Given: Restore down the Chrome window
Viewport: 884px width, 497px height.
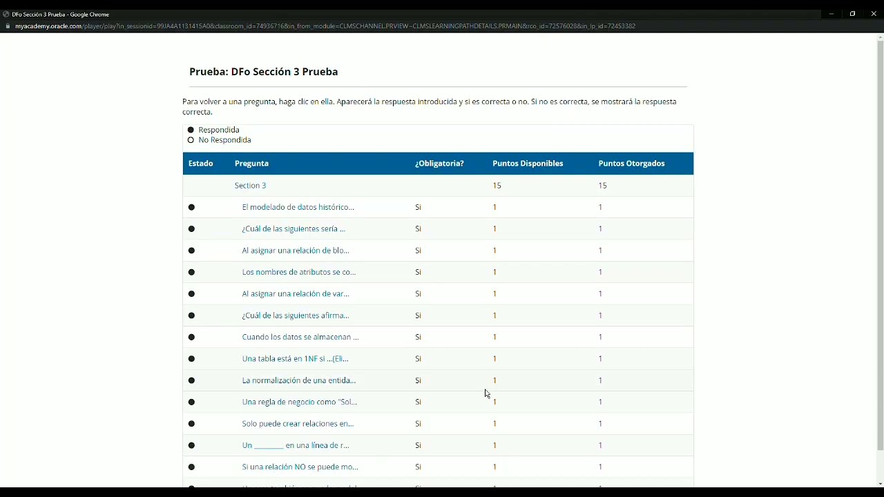Looking at the screenshot, I should (852, 14).
